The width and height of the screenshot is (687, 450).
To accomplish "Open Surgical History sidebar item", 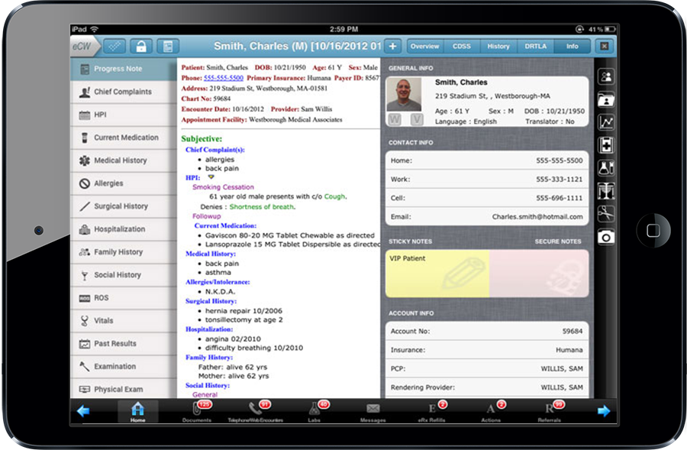I will [124, 206].
